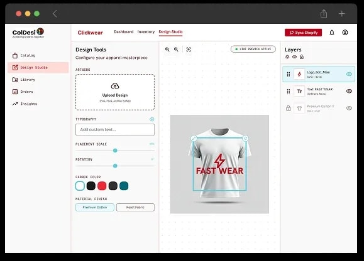
Task: Toggle visibility of Text FAST WEAR layer
Action: tap(349, 91)
